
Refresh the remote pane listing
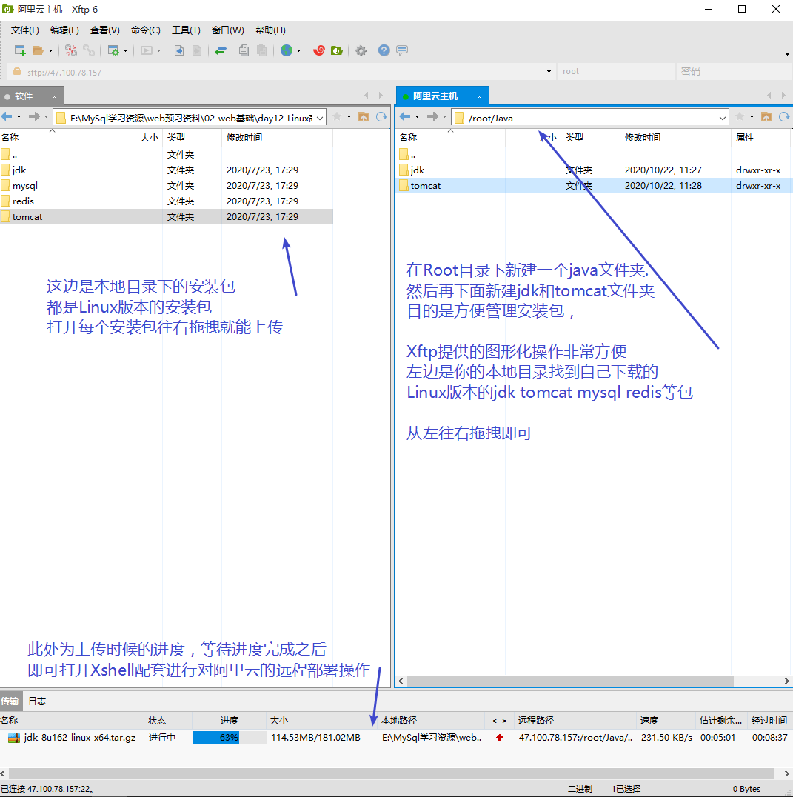[x=784, y=117]
